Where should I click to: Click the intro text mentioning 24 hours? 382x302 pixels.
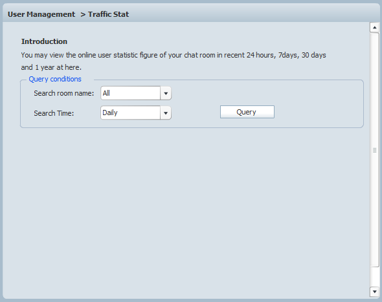click(174, 55)
